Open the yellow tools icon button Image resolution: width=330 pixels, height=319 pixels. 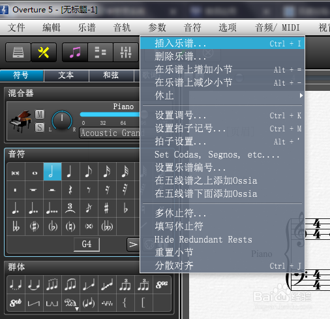tap(44, 52)
